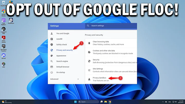Open Task View on the taskbar
This screenshot has height=104, width=185.
101,102
